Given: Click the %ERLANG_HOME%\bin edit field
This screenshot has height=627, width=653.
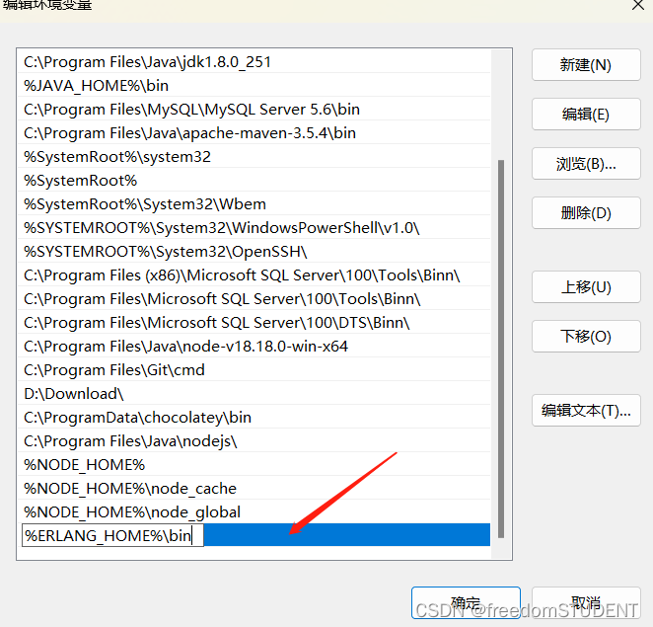Looking at the screenshot, I should click(x=112, y=535).
